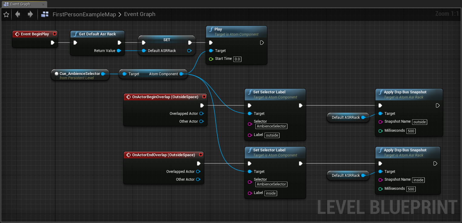Screen dimensions: 462x223
Task: Click OnActorBeginOverlap delegate red pin
Action: pyautogui.click(x=204, y=97)
